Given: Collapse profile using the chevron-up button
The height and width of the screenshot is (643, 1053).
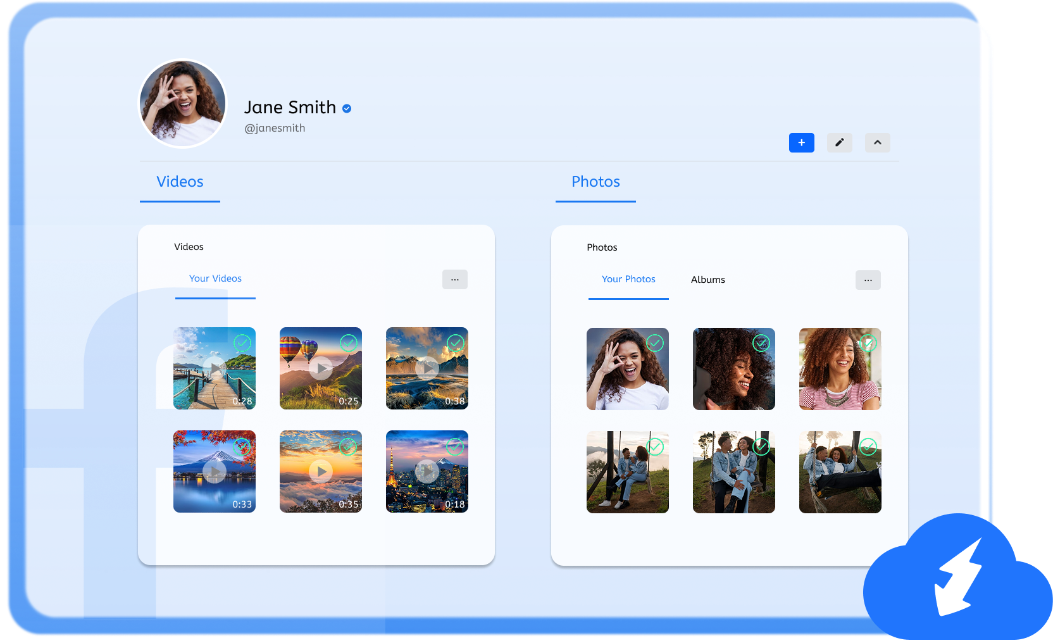Looking at the screenshot, I should 877,142.
